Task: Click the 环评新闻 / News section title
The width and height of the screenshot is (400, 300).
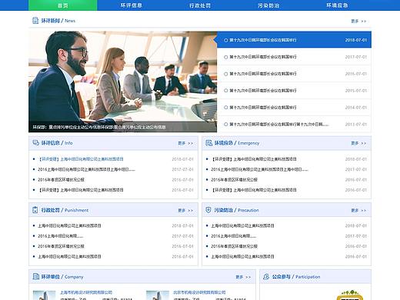Action: [x=58, y=21]
